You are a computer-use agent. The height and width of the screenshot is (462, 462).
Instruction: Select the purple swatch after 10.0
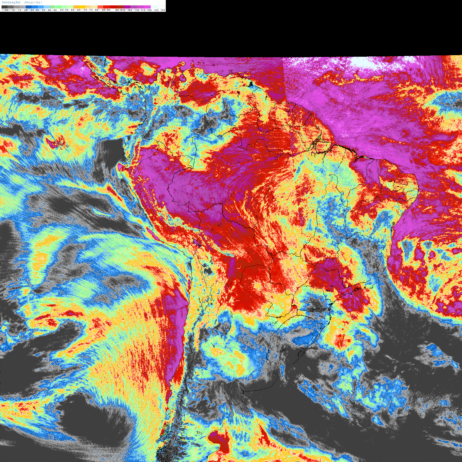pos(127,7)
